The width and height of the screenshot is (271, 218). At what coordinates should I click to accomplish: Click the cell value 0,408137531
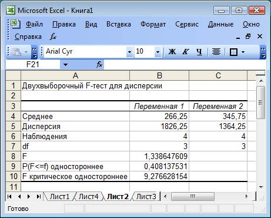click(x=159, y=166)
